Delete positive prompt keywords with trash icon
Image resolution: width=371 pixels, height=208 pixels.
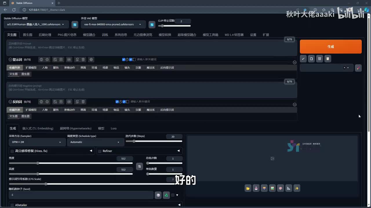(x=83, y=60)
